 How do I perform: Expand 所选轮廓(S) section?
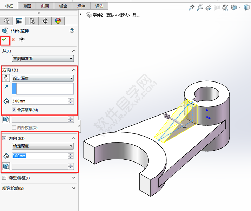(x=74, y=188)
